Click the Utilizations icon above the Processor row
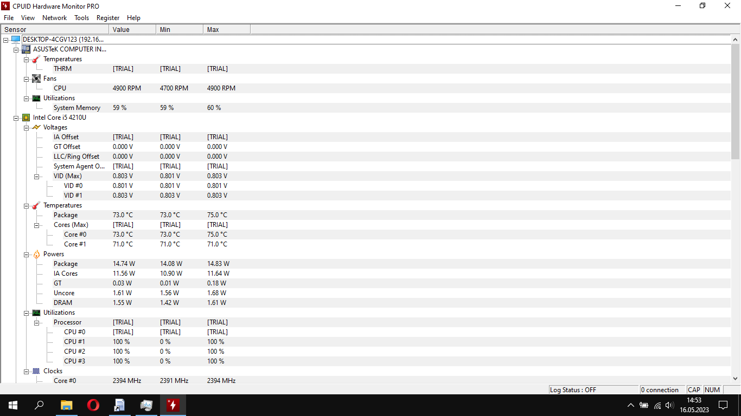 tap(36, 313)
